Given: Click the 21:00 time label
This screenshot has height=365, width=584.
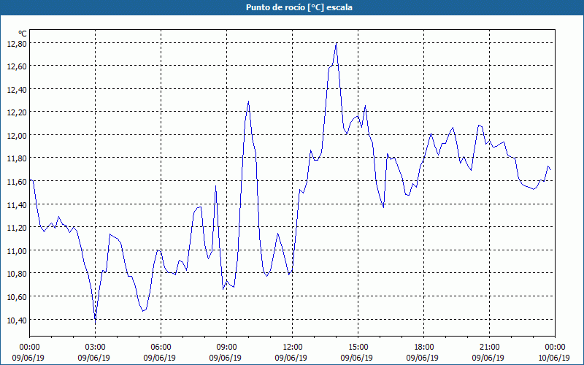Looking at the screenshot, I should 489,347.
